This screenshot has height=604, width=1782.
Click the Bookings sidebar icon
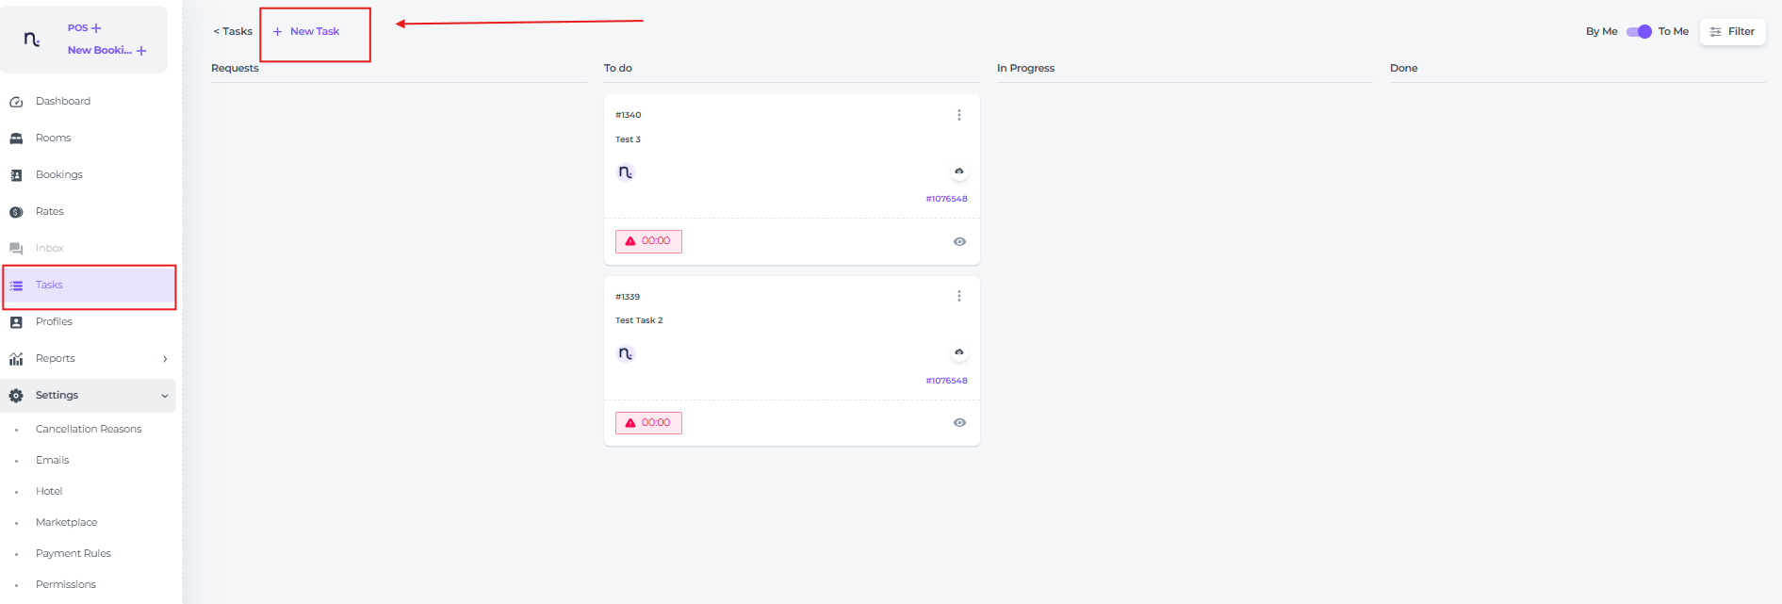point(16,175)
